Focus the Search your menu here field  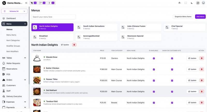(x=54, y=17)
